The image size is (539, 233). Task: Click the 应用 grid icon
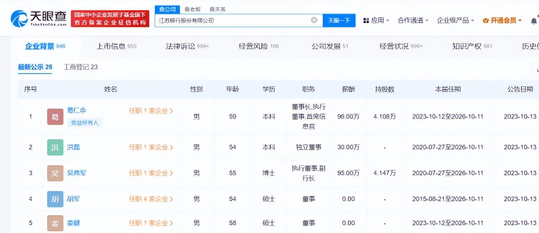[x=366, y=21]
